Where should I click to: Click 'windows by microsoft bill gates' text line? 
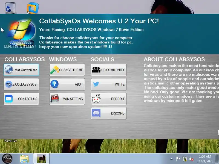[173, 101]
